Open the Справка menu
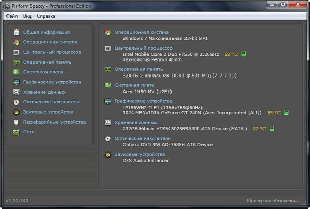 46,16
